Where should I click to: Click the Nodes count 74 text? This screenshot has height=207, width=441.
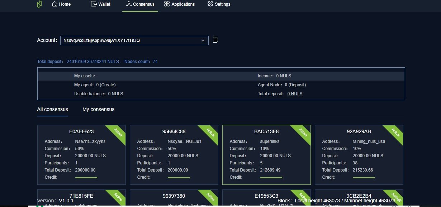(141, 62)
